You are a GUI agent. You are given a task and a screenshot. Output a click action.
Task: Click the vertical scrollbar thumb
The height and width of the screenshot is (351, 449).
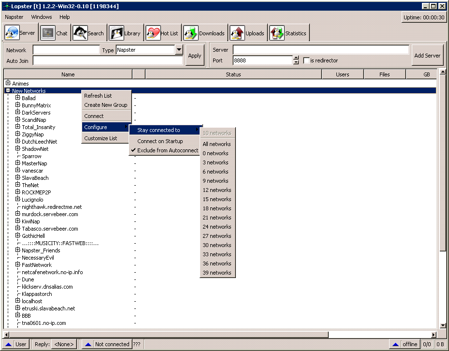(x=443, y=163)
